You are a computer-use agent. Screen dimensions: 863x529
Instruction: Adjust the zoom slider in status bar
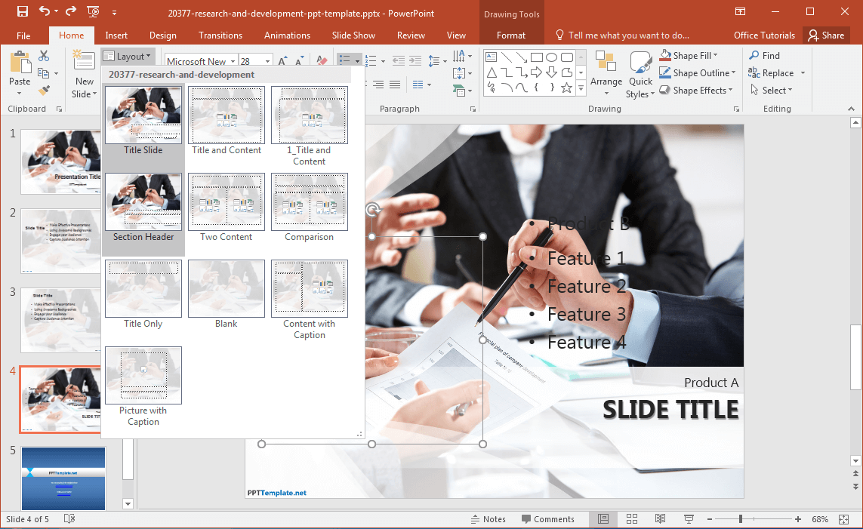tap(741, 519)
